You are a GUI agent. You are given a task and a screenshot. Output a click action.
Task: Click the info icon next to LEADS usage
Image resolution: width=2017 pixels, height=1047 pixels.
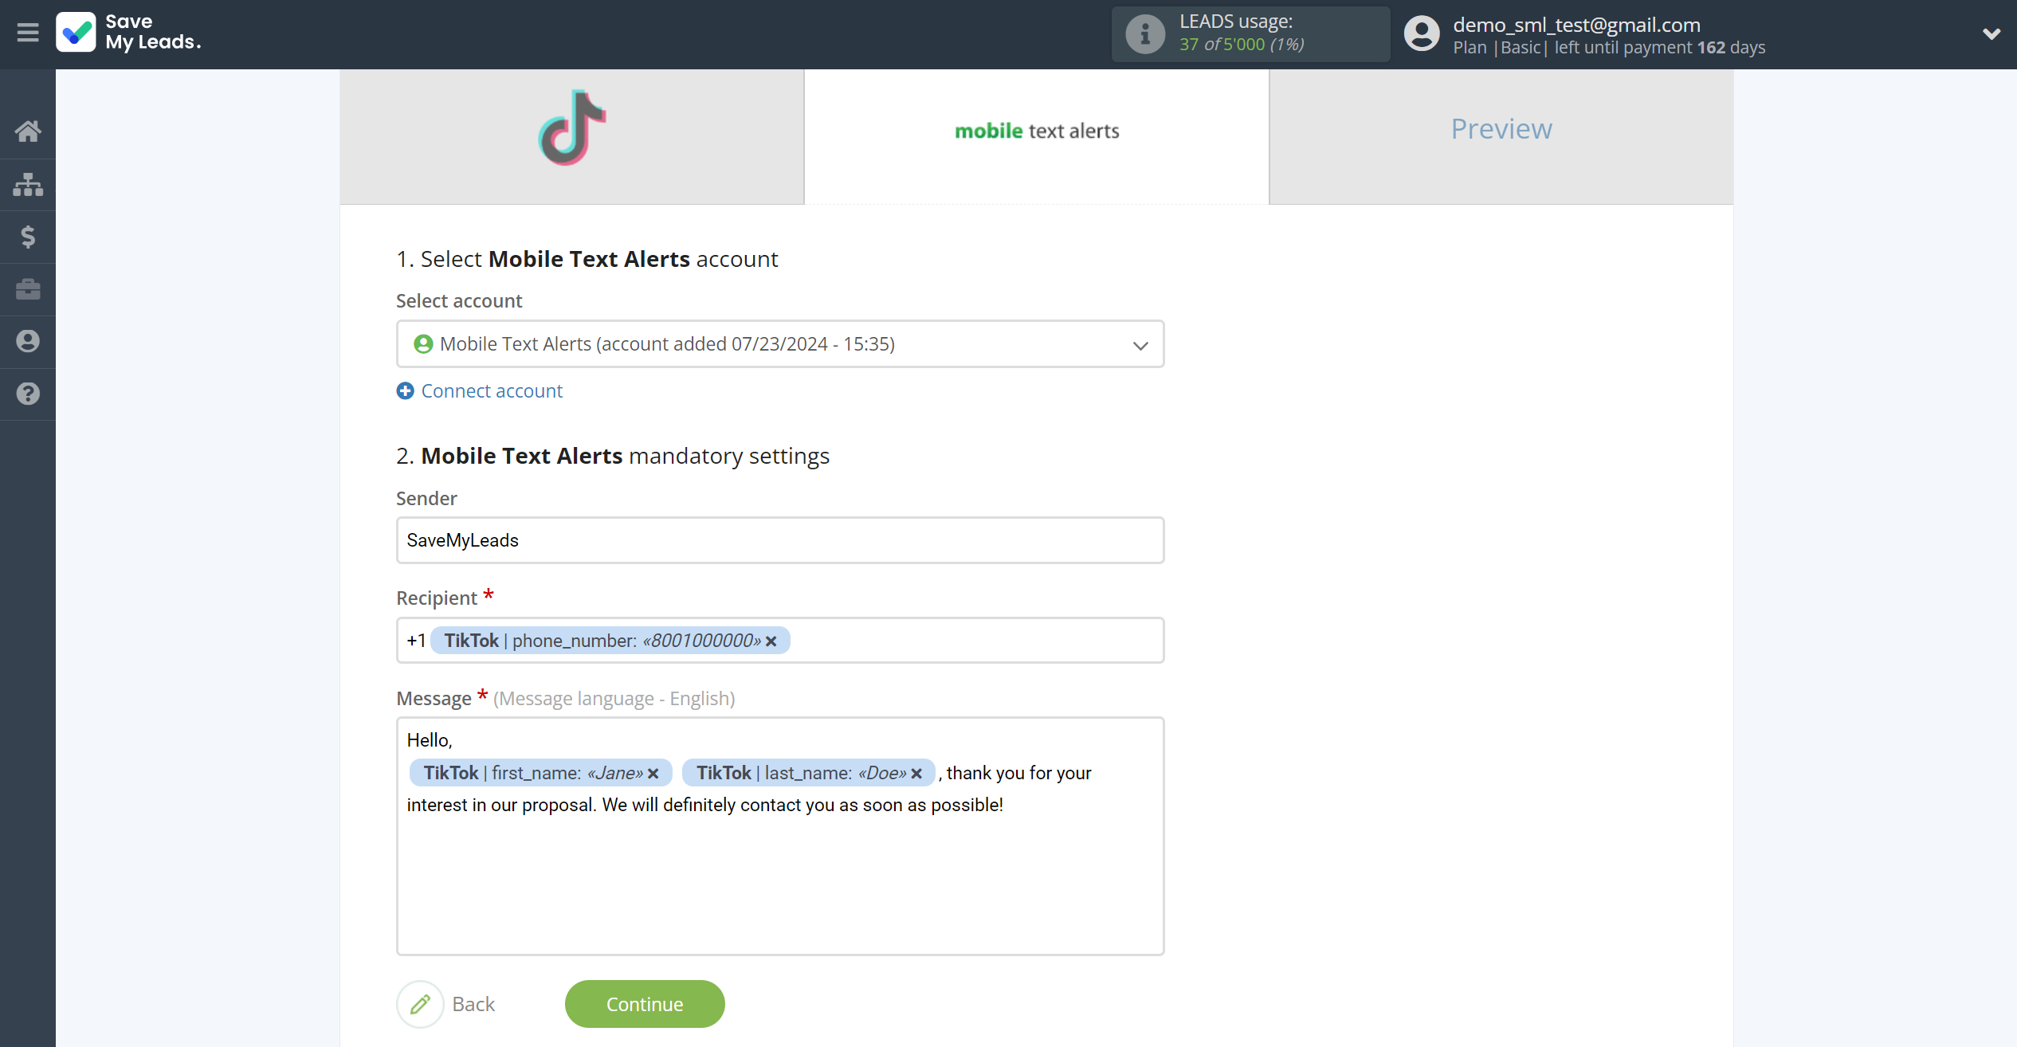(1144, 33)
